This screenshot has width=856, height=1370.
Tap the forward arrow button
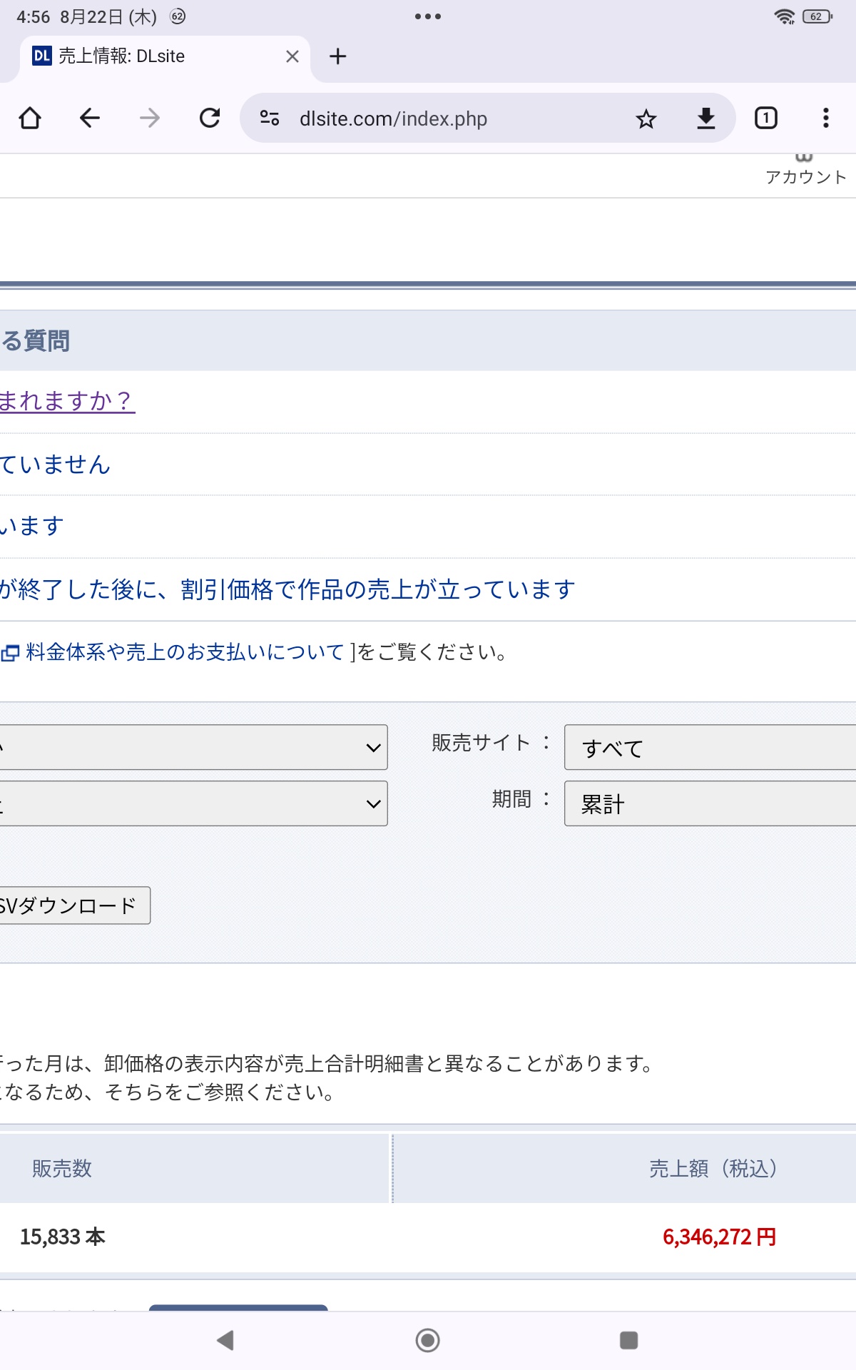pyautogui.click(x=150, y=118)
